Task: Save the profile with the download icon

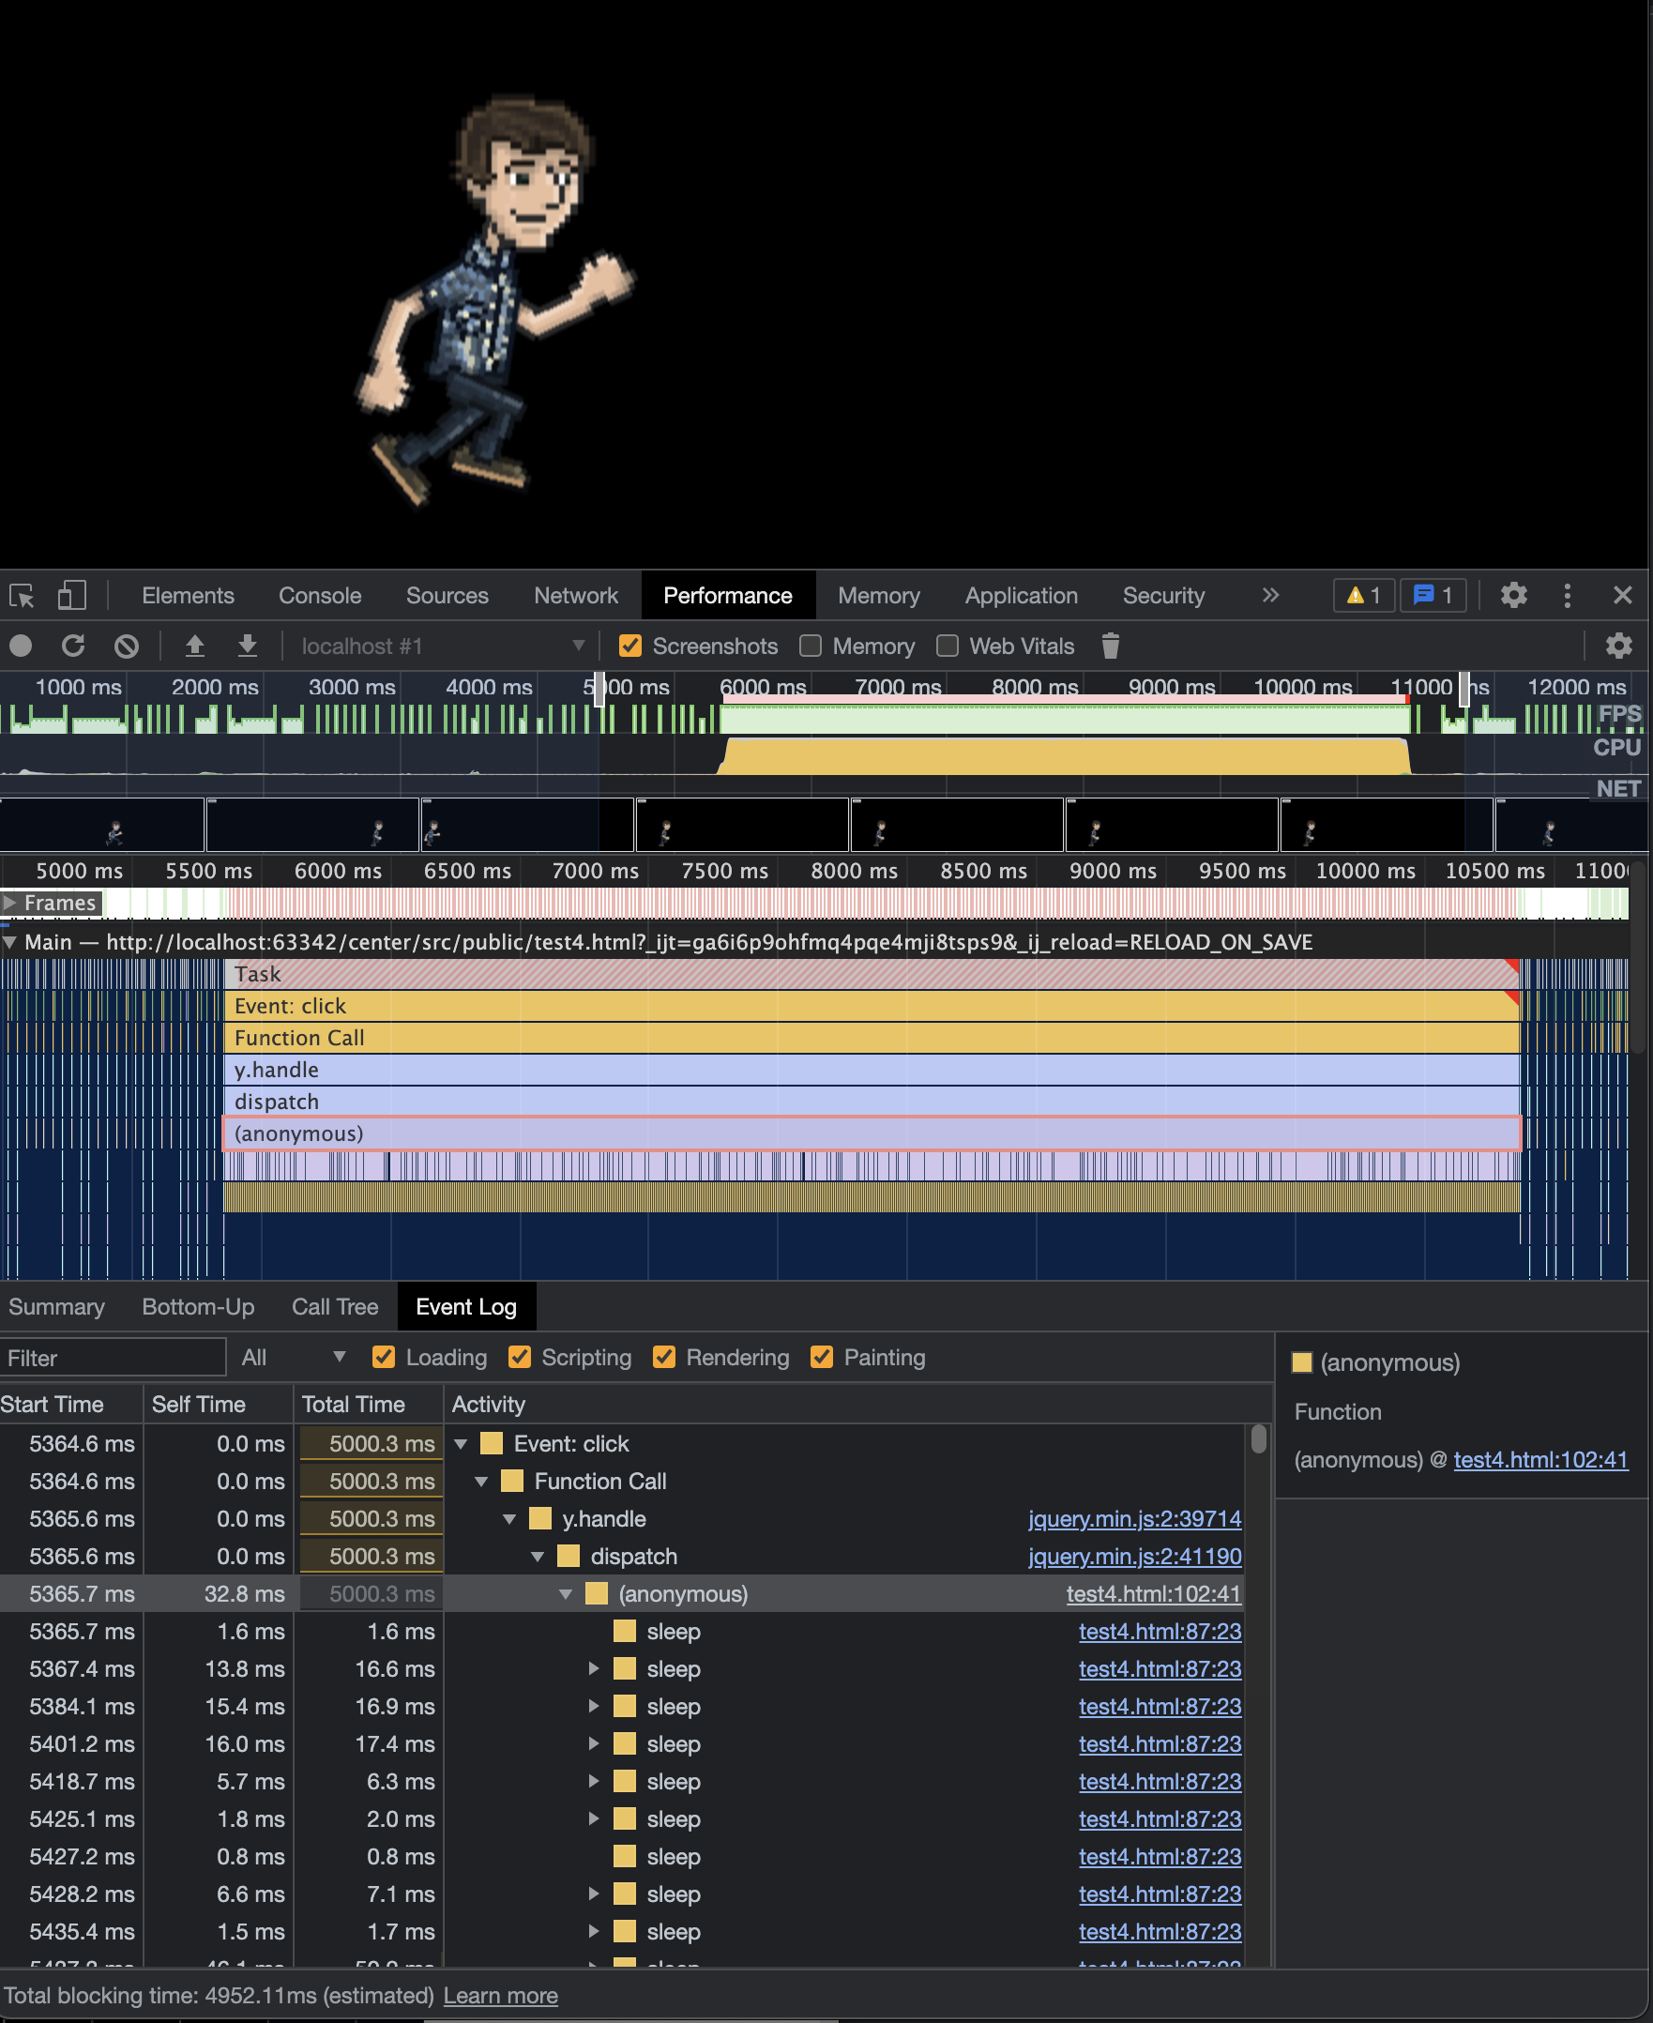Action: [x=248, y=646]
